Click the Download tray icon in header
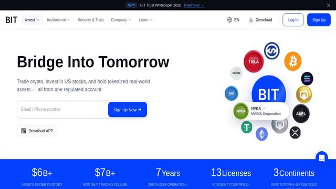The height and width of the screenshot is (189, 336). click(x=251, y=20)
